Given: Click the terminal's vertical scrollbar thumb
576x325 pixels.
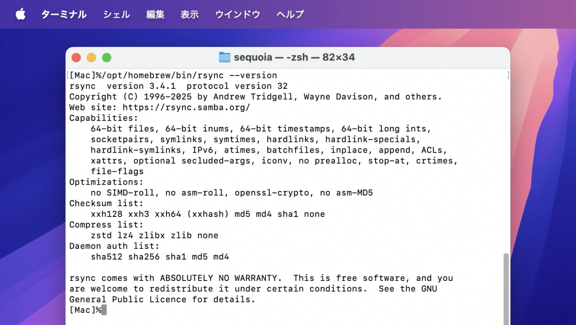Looking at the screenshot, I should point(506,288).
